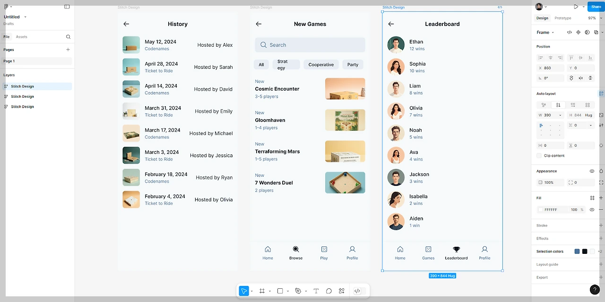Toggle the FFFFFF fill visibility eye
Image resolution: width=605 pixels, height=302 pixels.
click(x=592, y=210)
